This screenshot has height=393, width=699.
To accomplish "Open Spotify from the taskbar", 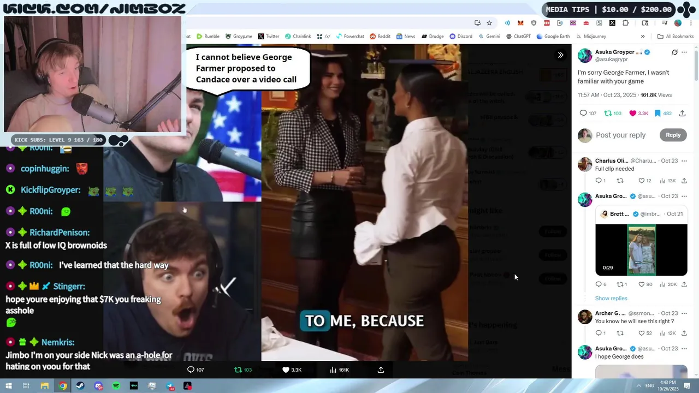I will (x=116, y=386).
